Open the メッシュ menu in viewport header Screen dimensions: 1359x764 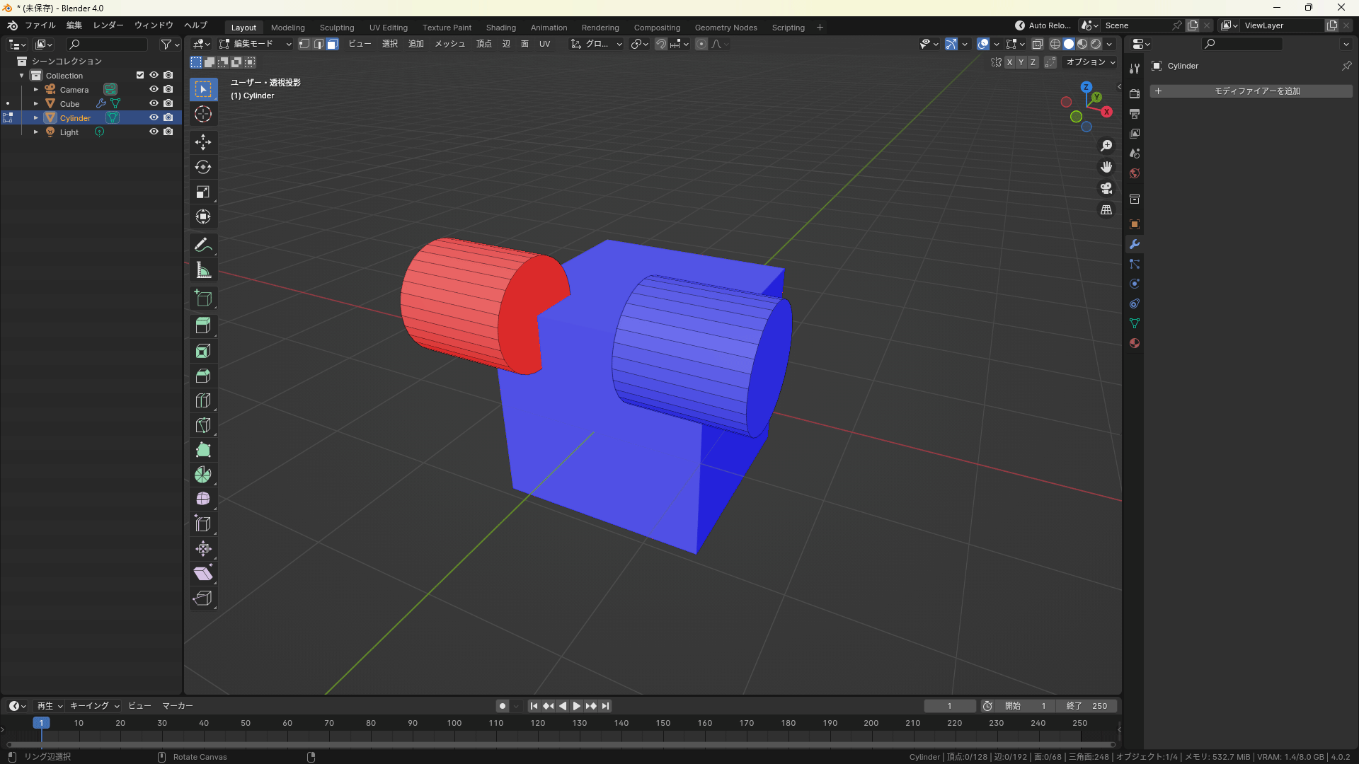(x=449, y=44)
